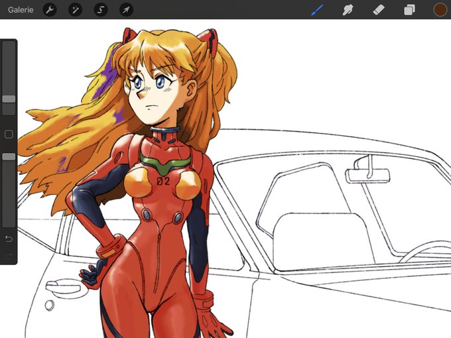Screen dimensions: 451x338
Task: Select the Brush tool
Action: click(318, 10)
